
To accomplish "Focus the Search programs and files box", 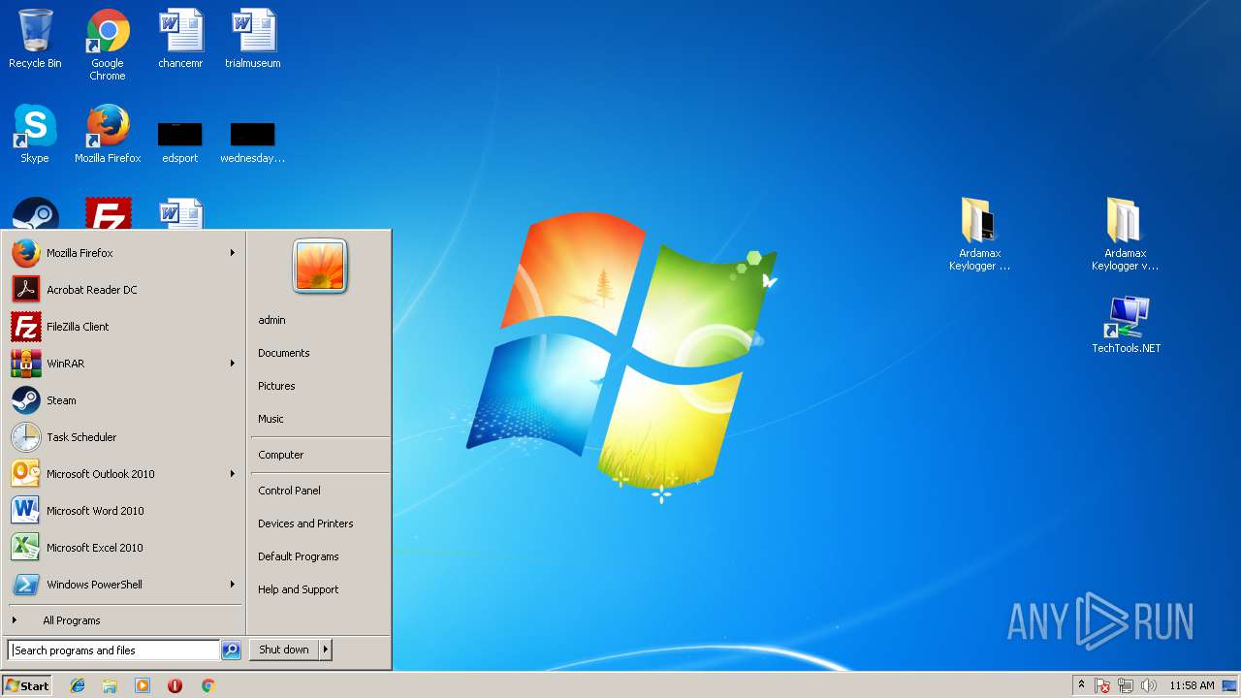I will (113, 650).
